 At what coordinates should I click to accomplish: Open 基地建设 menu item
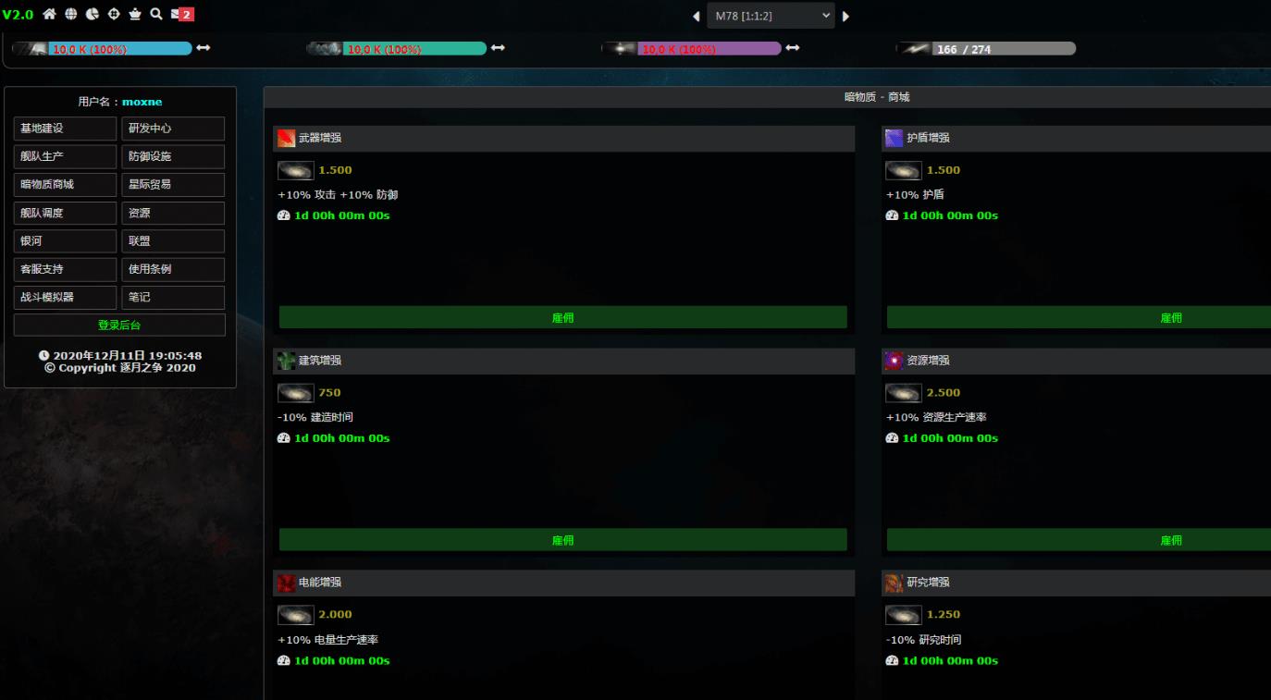point(65,129)
